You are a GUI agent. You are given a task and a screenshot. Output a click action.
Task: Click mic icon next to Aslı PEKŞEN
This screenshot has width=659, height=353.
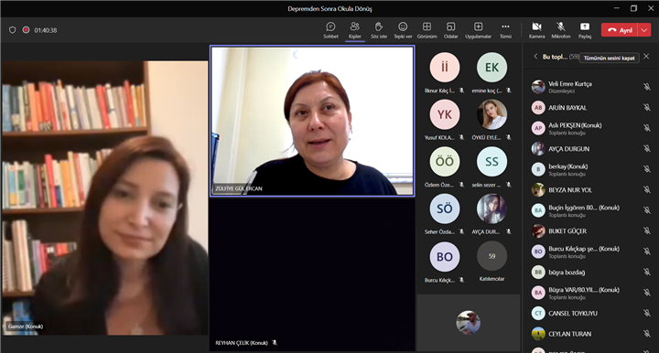coord(646,128)
